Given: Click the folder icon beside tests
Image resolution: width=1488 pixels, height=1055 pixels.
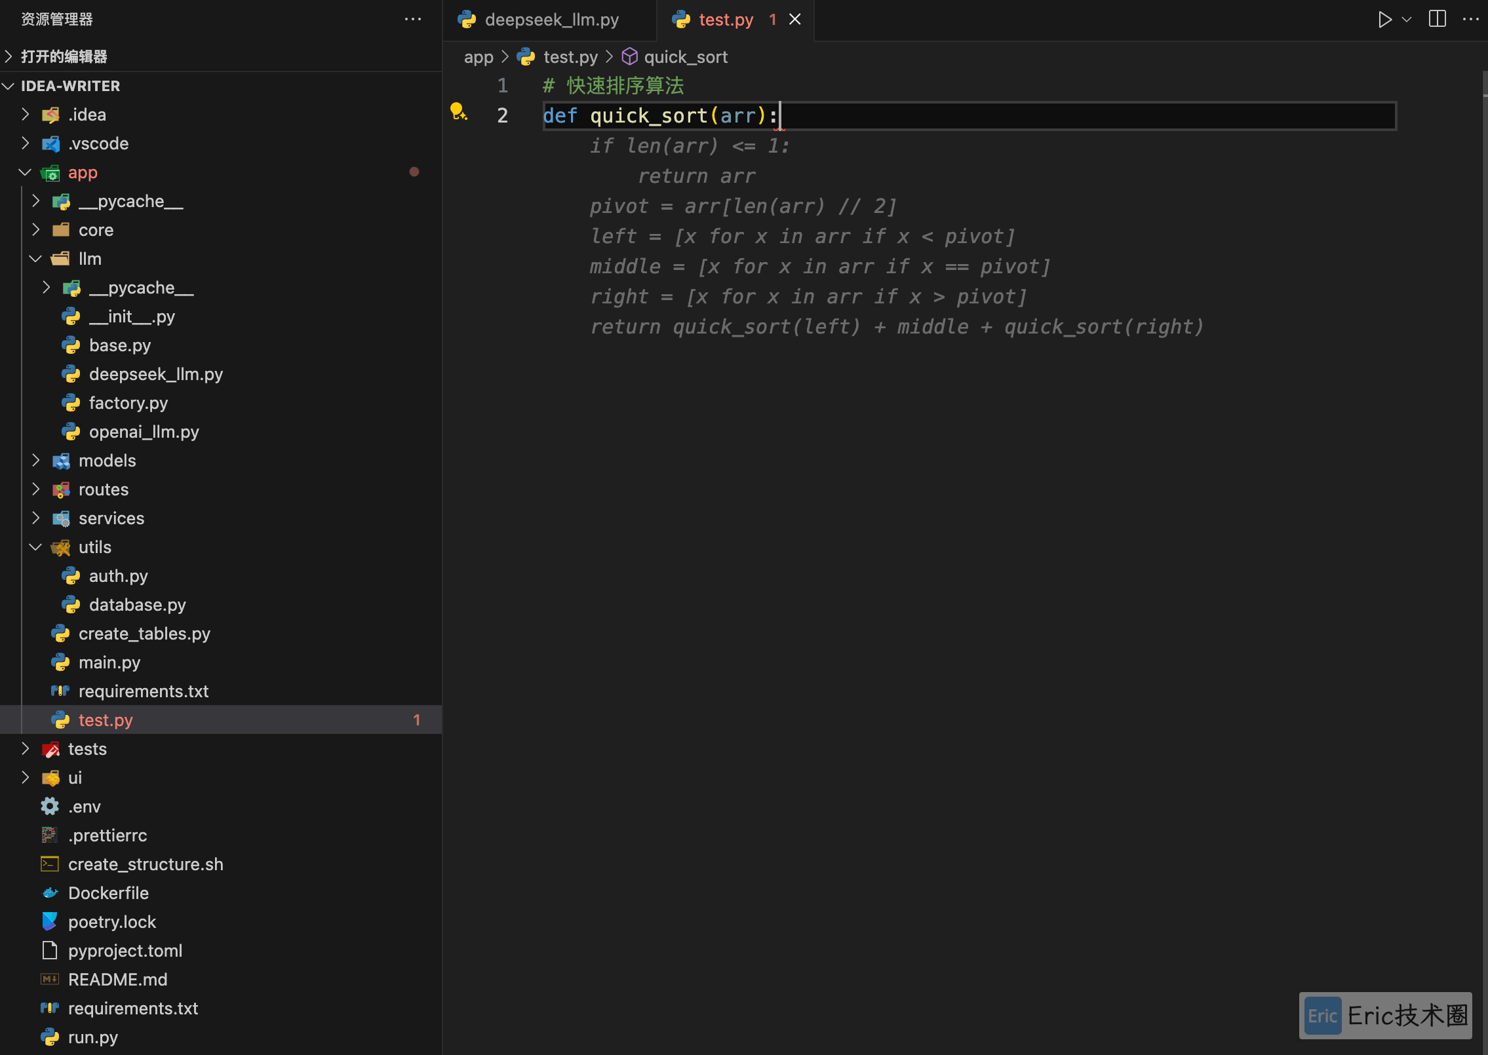Looking at the screenshot, I should 50,749.
